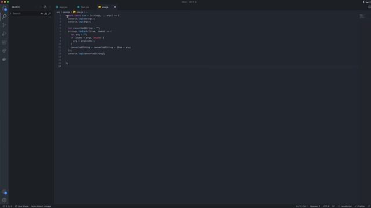This screenshot has width=371, height=208.
Task: Open the Explorer view in activity bar
Action: (4, 8)
